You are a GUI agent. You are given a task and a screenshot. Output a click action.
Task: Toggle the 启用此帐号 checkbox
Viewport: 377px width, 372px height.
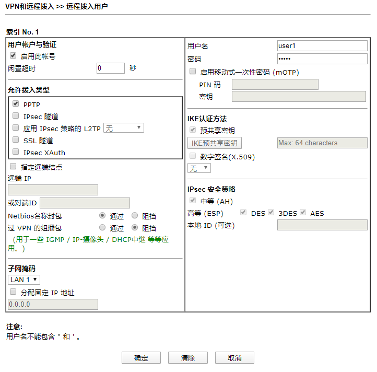coord(13,55)
